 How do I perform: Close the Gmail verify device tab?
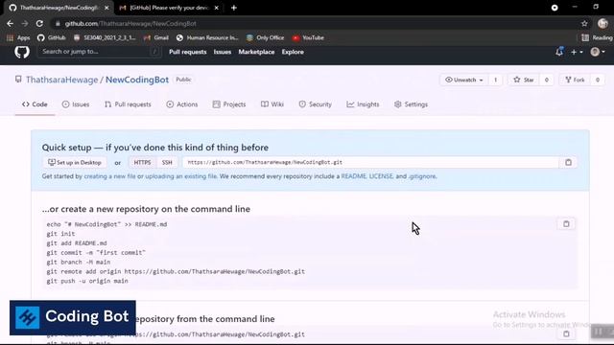point(216,8)
